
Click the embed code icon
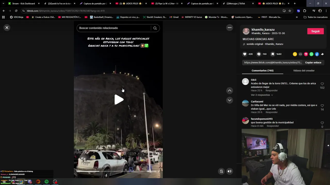300,54
